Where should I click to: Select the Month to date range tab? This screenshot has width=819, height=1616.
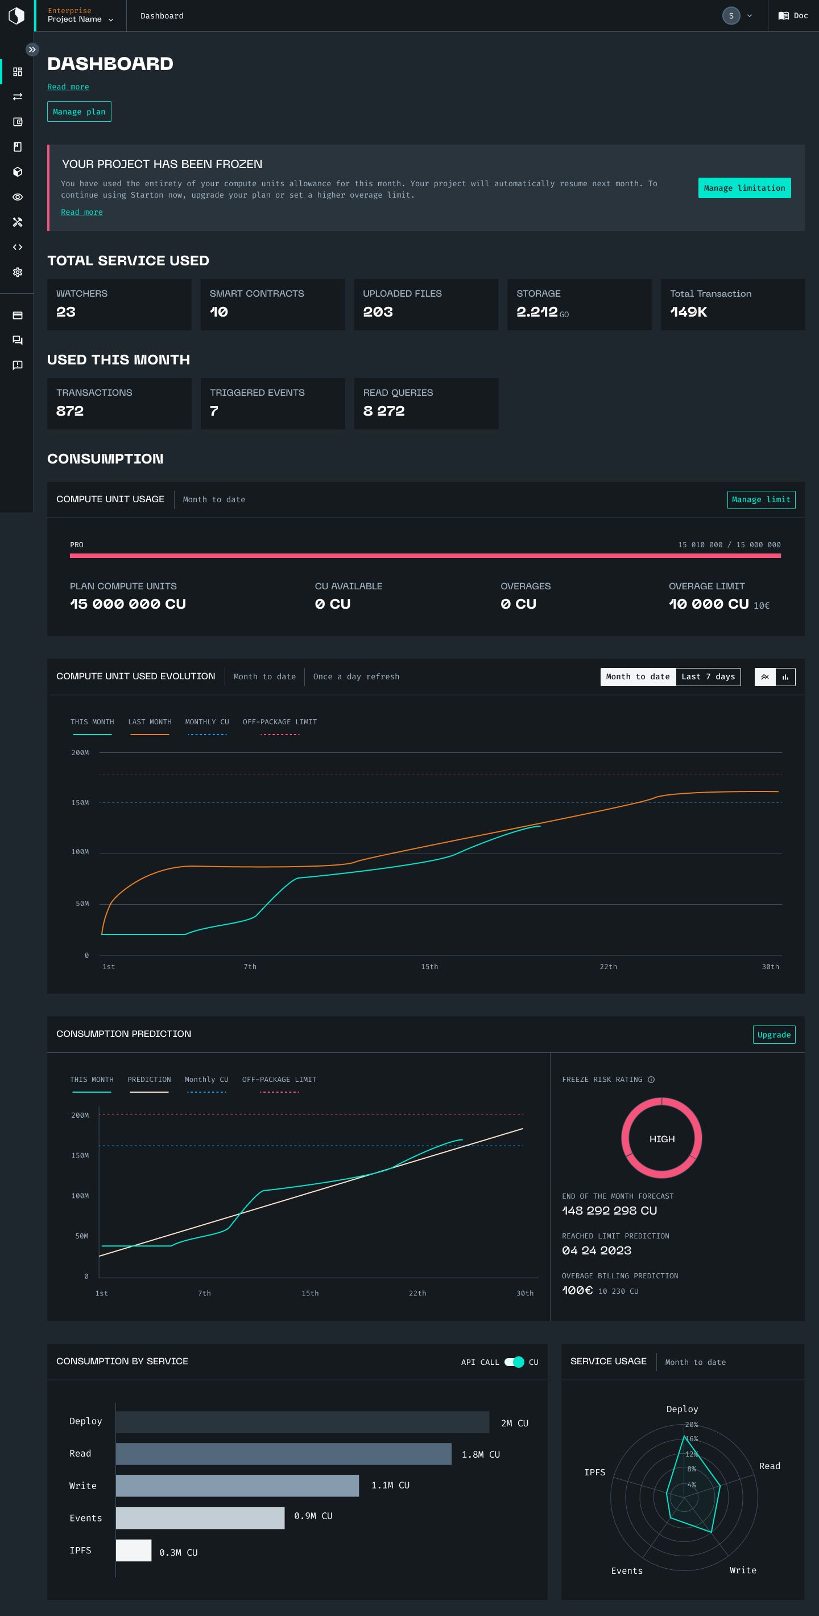click(638, 677)
